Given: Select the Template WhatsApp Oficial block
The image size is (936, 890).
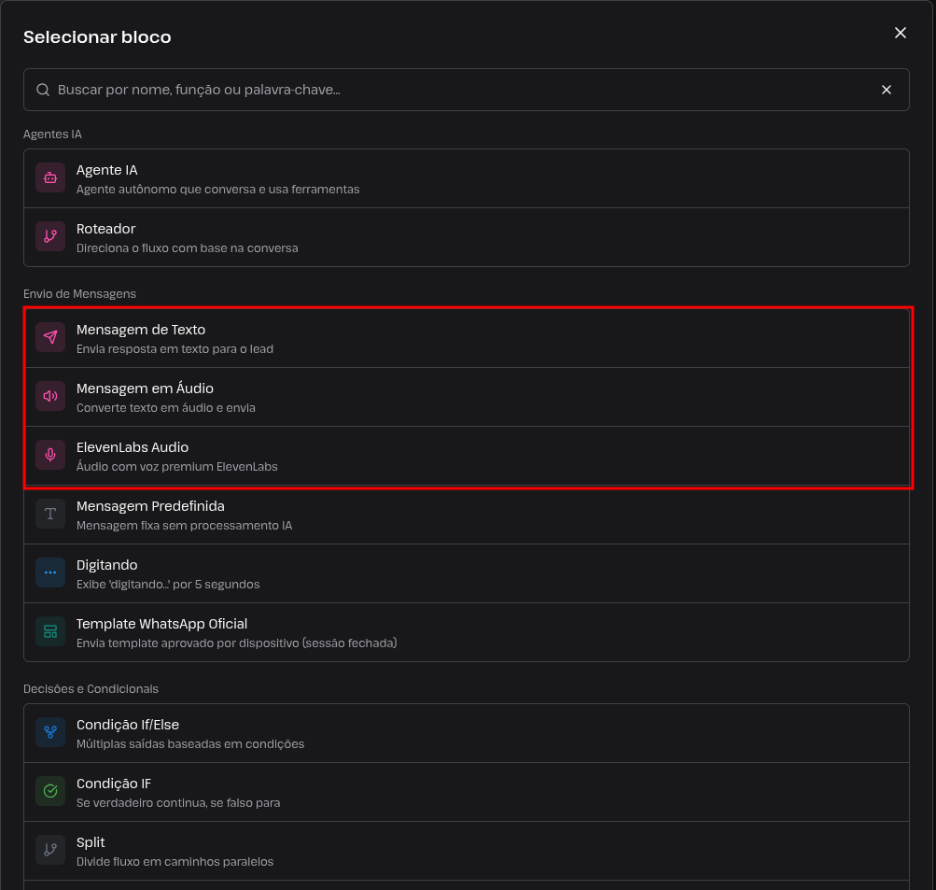Looking at the screenshot, I should (x=467, y=632).
